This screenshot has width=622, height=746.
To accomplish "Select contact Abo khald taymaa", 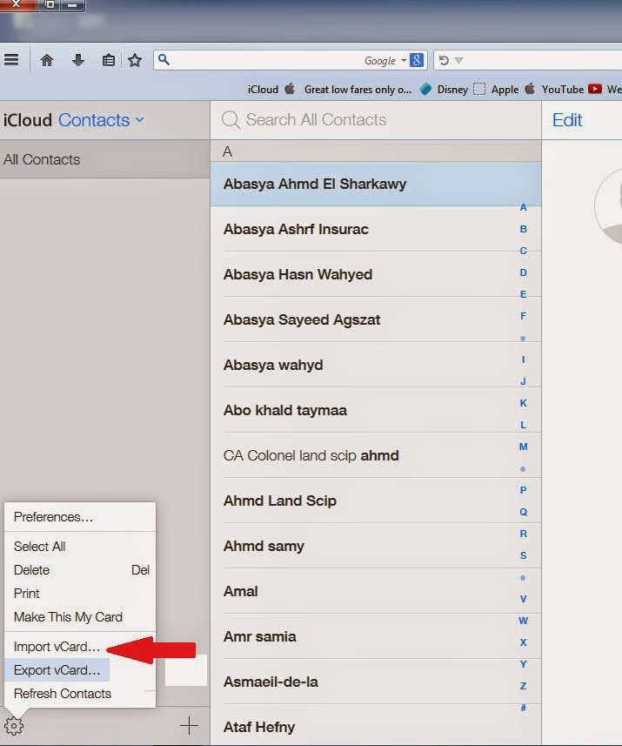I will (376, 410).
